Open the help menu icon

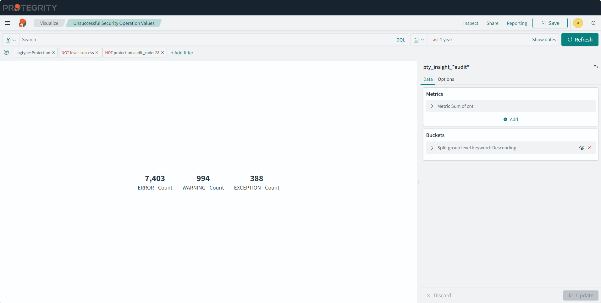(x=593, y=23)
